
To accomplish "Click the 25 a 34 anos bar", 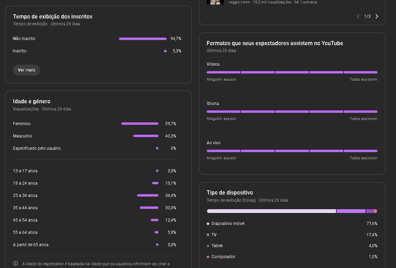I will point(148,196).
